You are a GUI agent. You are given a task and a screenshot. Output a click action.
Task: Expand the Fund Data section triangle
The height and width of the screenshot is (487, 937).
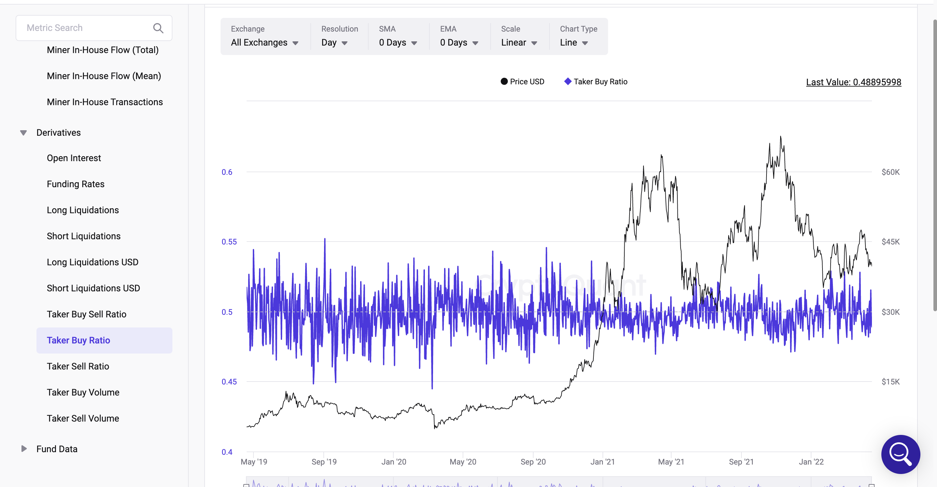click(24, 448)
